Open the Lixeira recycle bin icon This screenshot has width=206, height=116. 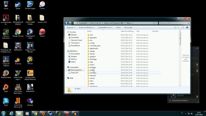(x=6, y=5)
